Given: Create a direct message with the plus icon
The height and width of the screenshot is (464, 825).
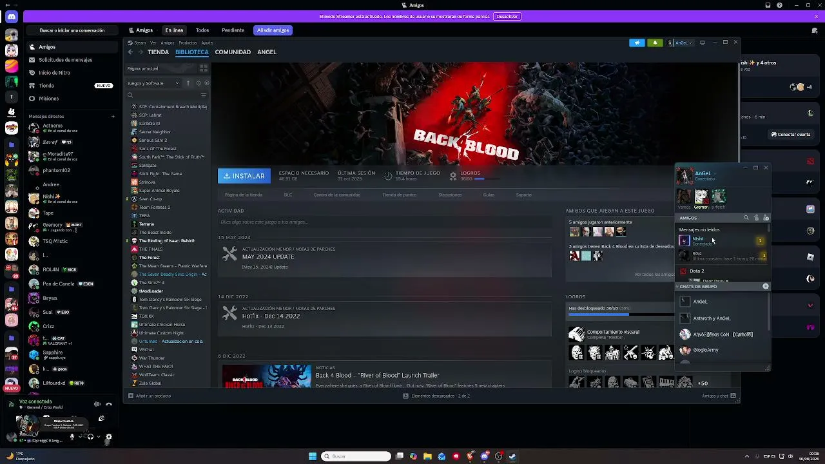Looking at the screenshot, I should pos(113,117).
